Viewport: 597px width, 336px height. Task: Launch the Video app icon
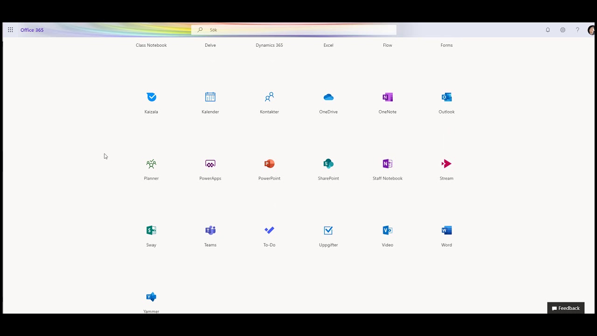388,230
